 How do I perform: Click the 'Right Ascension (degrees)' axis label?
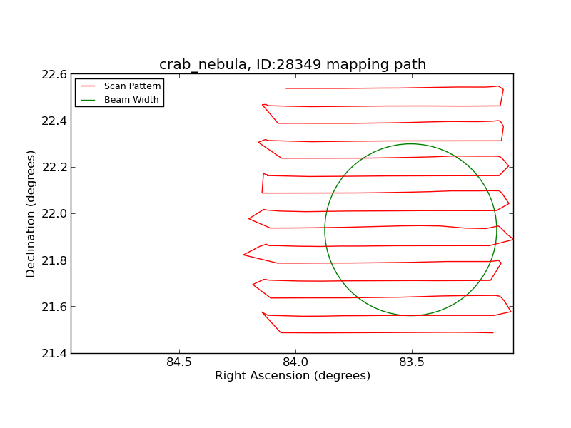[x=293, y=376]
